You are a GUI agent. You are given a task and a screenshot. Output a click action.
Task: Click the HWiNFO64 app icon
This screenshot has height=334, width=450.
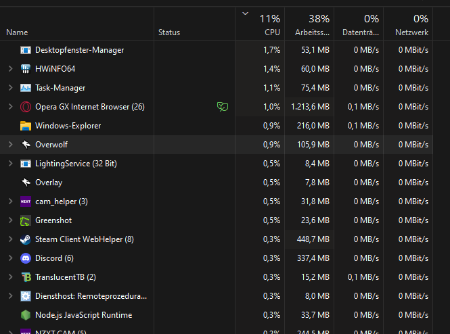click(x=26, y=69)
